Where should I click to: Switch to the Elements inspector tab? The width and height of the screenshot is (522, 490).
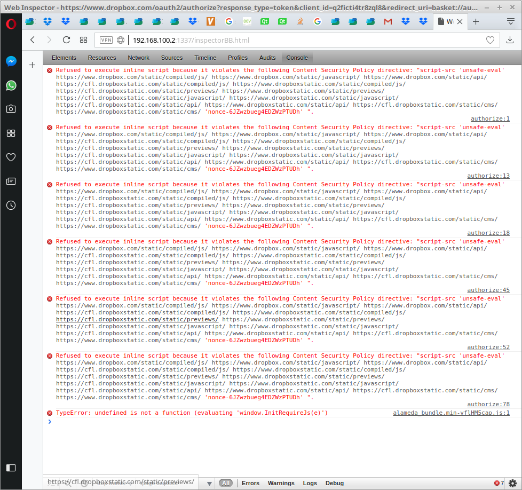(64, 58)
